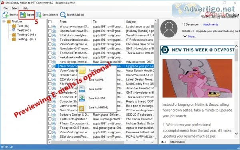
Task: Sort by the To column header
Action: coord(95,22)
